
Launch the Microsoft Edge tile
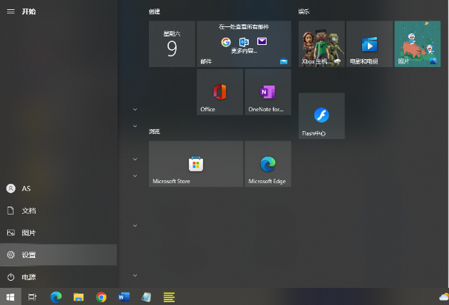point(267,164)
